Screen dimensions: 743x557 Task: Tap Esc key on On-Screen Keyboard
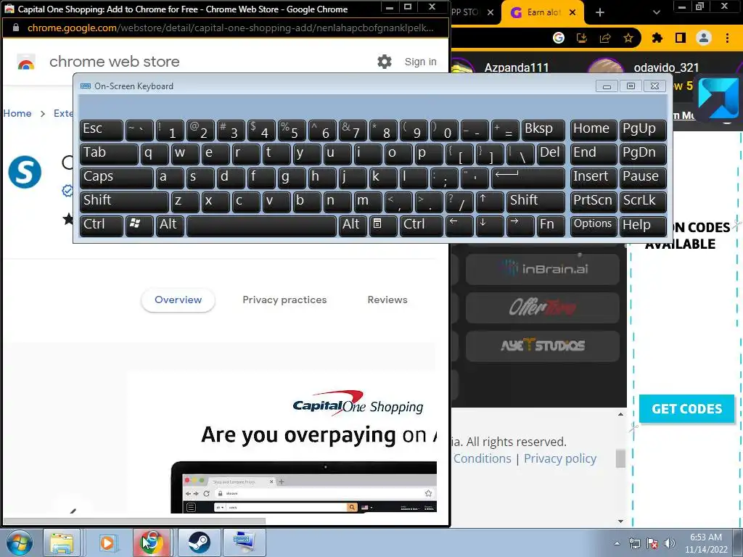click(102, 130)
